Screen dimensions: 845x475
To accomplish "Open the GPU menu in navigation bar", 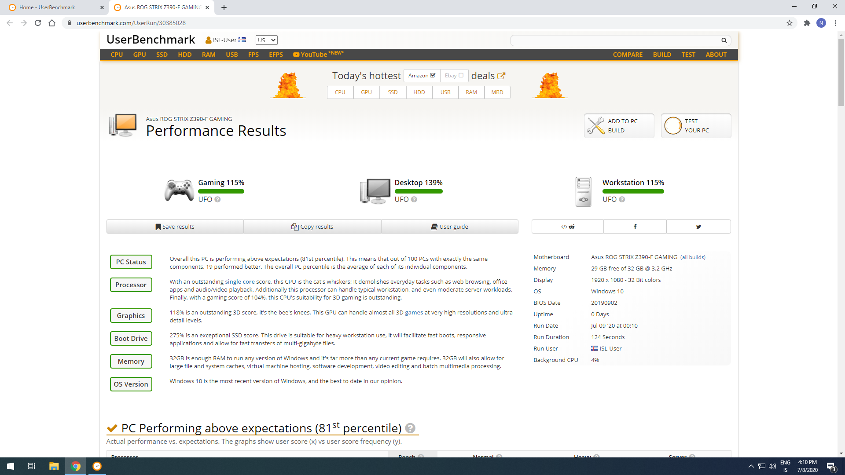I will pyautogui.click(x=140, y=55).
